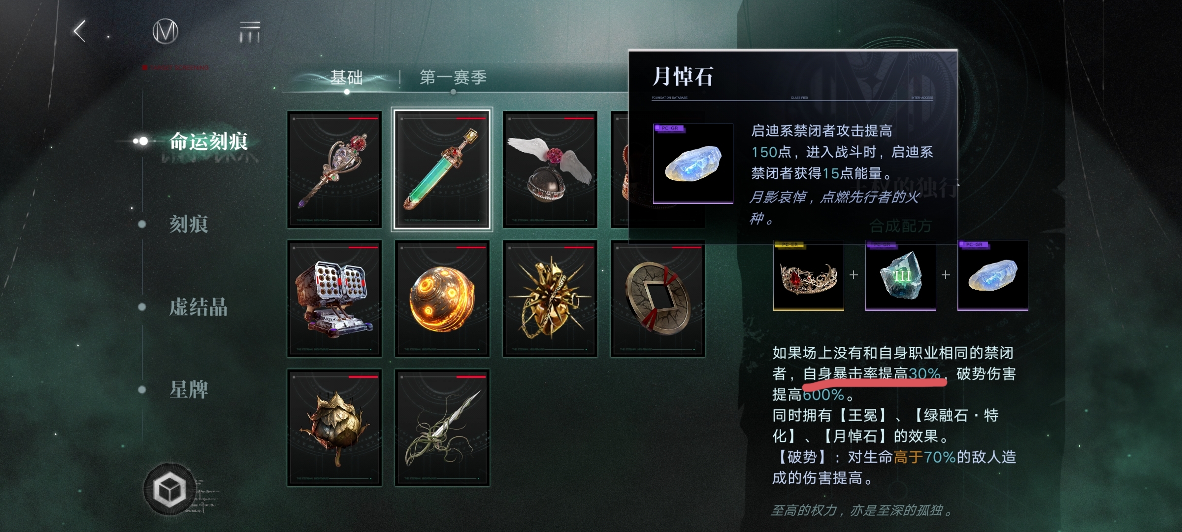1182x532 pixels.
Task: Open the pillar menu icon
Action: point(250,32)
